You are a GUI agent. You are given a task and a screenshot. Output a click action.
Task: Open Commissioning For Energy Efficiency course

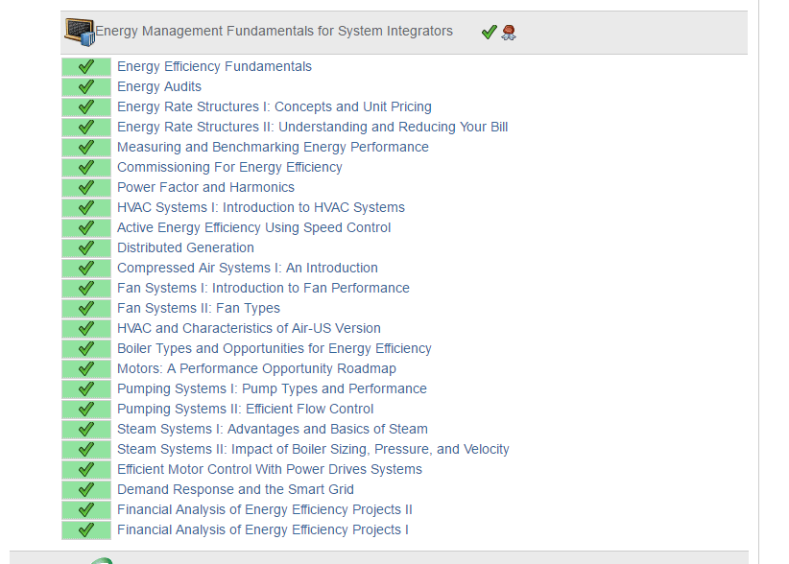point(229,168)
